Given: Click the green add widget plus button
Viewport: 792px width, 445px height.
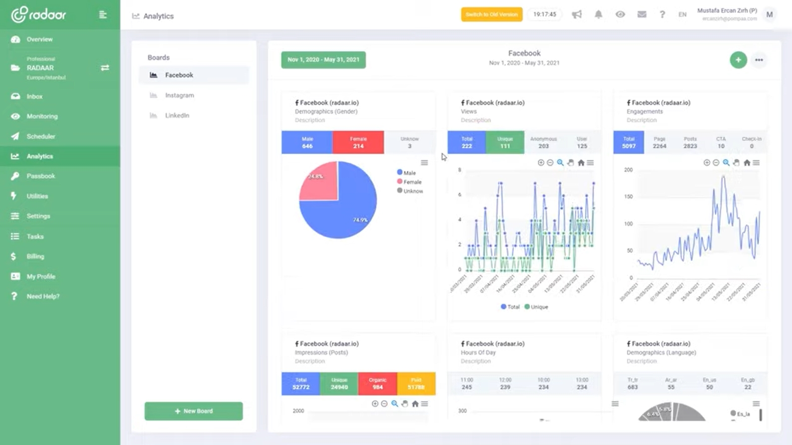Looking at the screenshot, I should point(738,60).
